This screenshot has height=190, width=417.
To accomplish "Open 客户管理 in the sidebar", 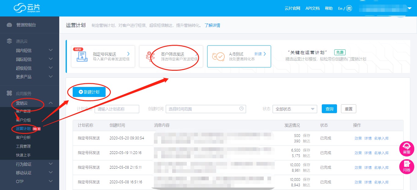I will (x=23, y=111).
